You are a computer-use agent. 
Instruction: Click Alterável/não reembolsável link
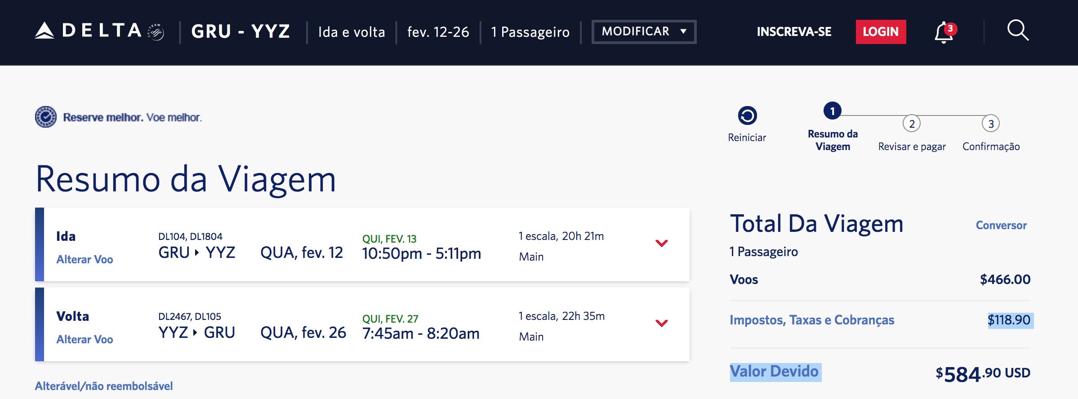(x=104, y=386)
